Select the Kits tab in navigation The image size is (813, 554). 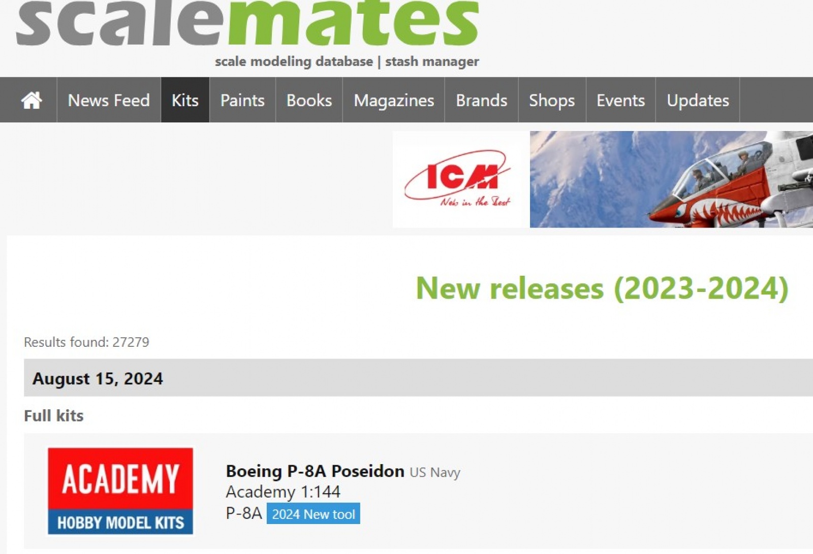(185, 100)
